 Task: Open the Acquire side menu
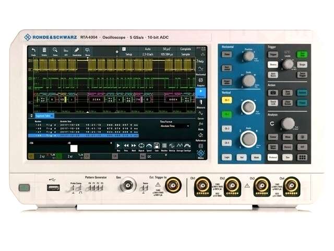click(200, 82)
